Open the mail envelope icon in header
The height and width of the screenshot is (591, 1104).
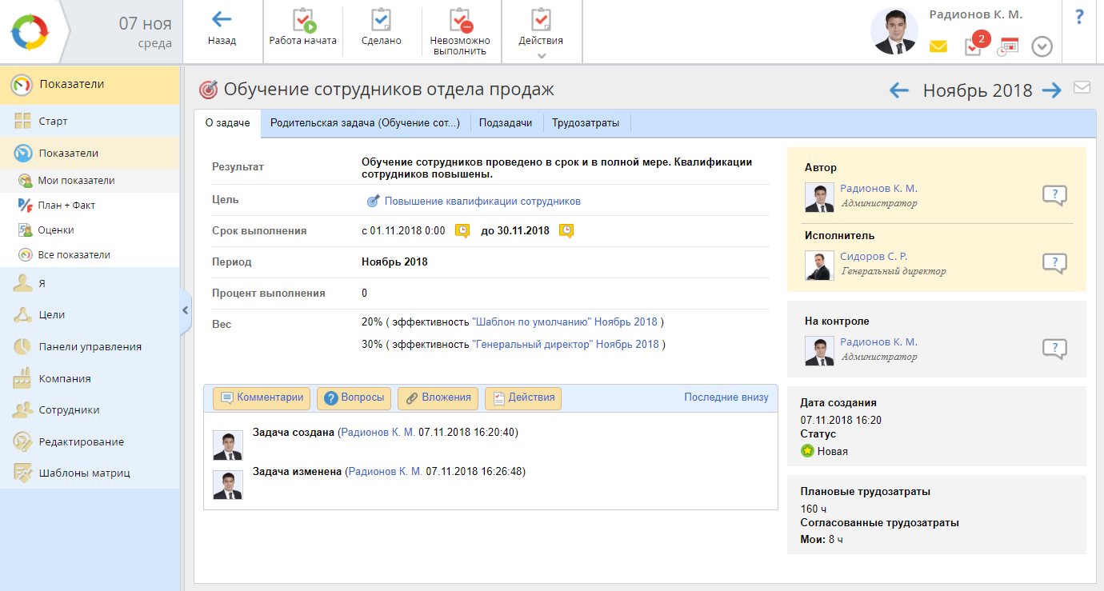(x=938, y=46)
